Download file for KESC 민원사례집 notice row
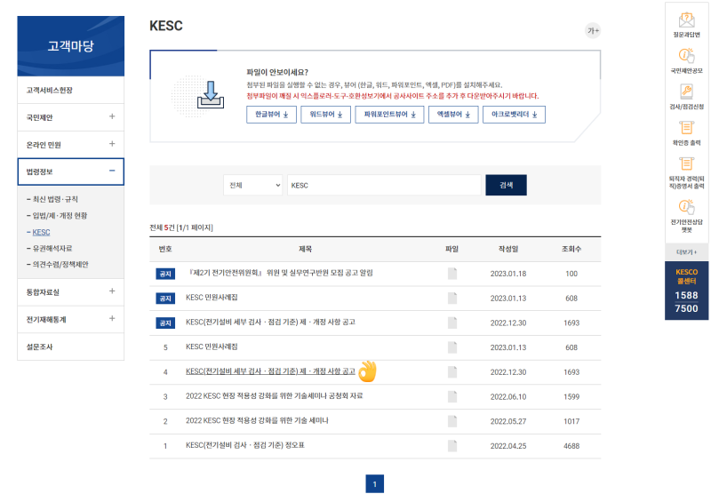Image resolution: width=711 pixels, height=502 pixels. pyautogui.click(x=452, y=298)
